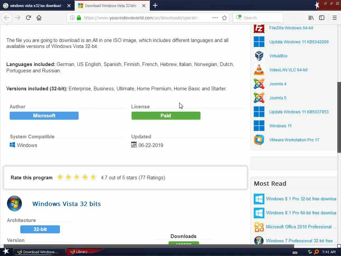Click the Microsoft author button
Screen dimensions: 341x256
(44, 116)
